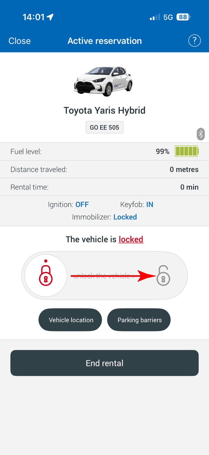Tap the GO EE 505 license plate badge

tap(104, 127)
